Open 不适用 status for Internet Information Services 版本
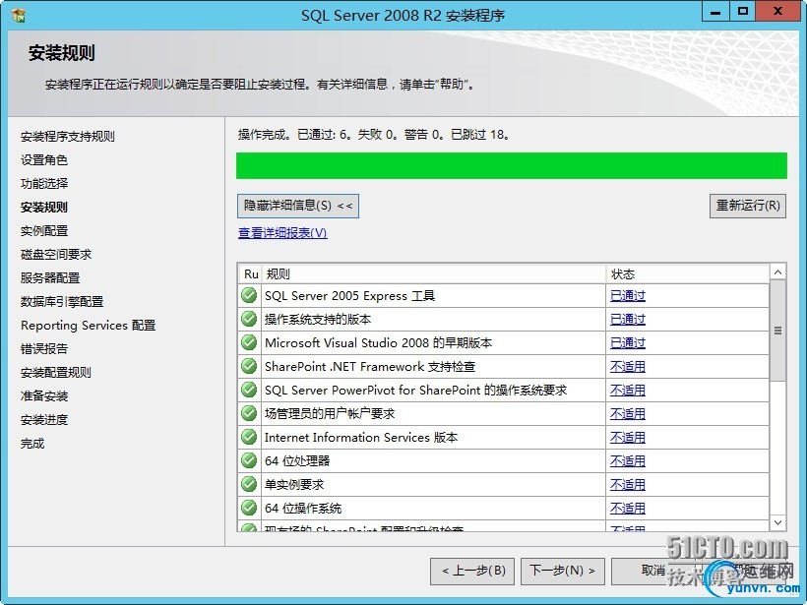The image size is (807, 605). [627, 438]
